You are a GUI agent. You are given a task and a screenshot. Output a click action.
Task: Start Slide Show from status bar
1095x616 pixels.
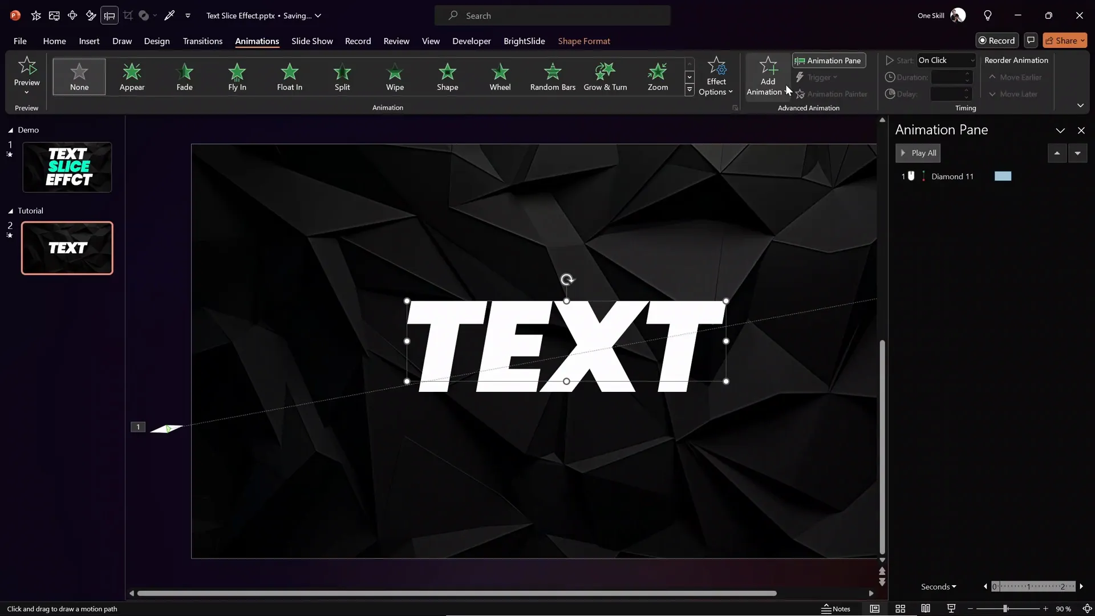(951, 609)
